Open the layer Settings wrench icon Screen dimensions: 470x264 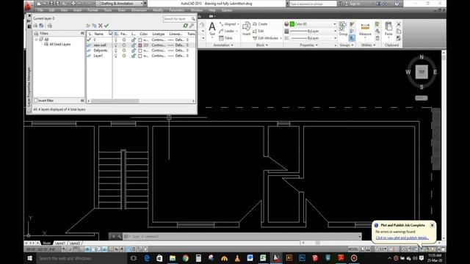click(192, 26)
